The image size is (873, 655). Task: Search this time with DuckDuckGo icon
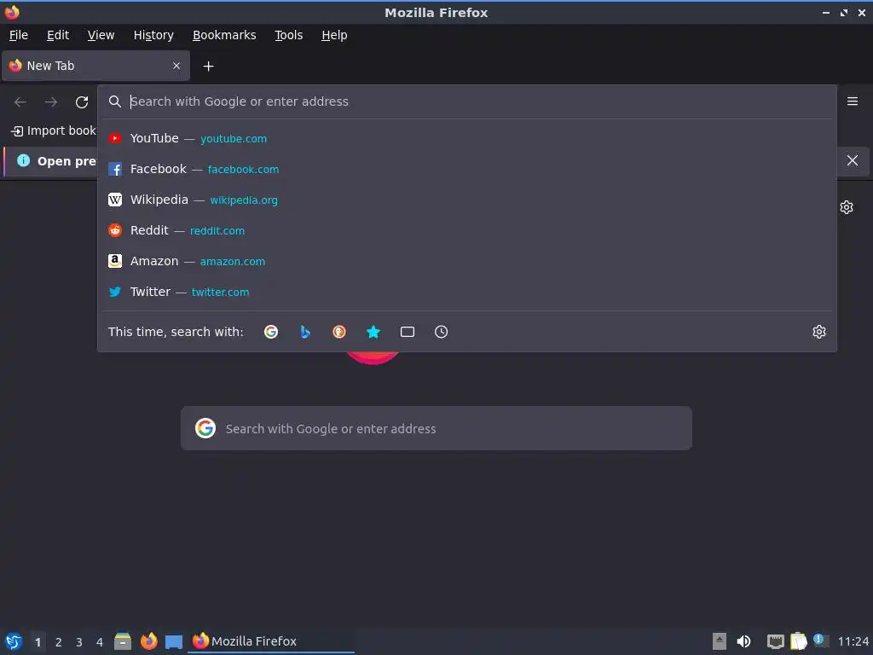(339, 332)
